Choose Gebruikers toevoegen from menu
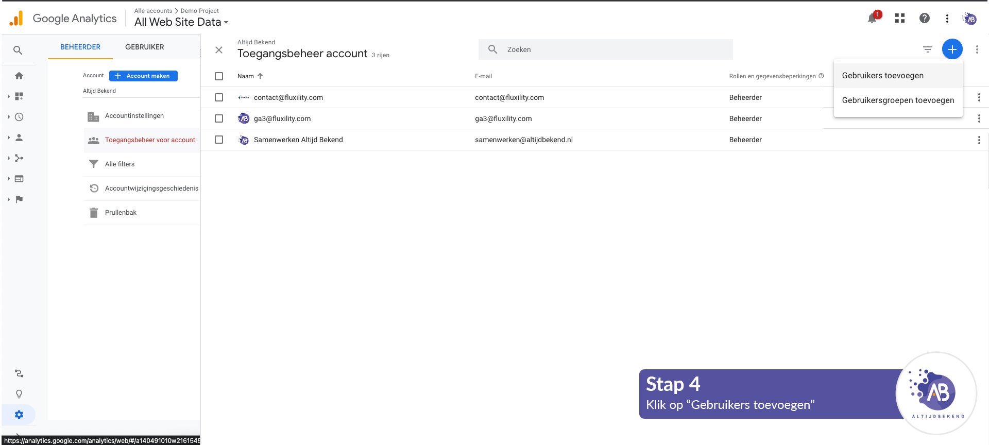Screen dimensions: 989x445 tap(882, 76)
